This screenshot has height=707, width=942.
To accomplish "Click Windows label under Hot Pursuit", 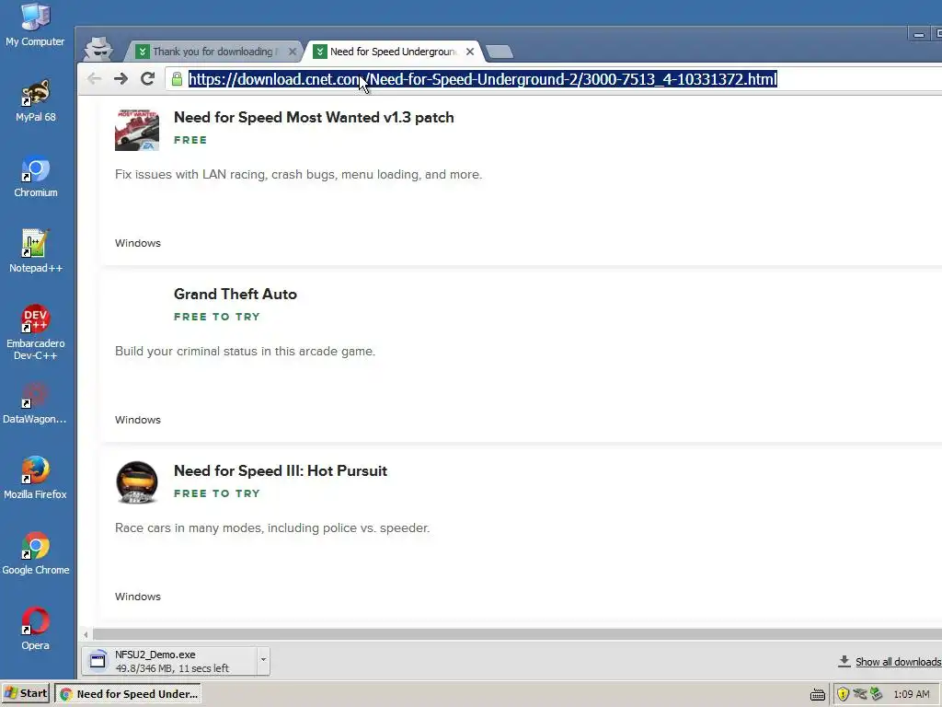I will pyautogui.click(x=138, y=597).
